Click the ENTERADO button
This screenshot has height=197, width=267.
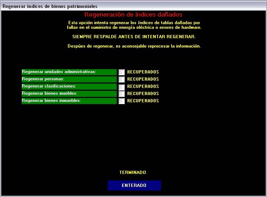pos(134,185)
